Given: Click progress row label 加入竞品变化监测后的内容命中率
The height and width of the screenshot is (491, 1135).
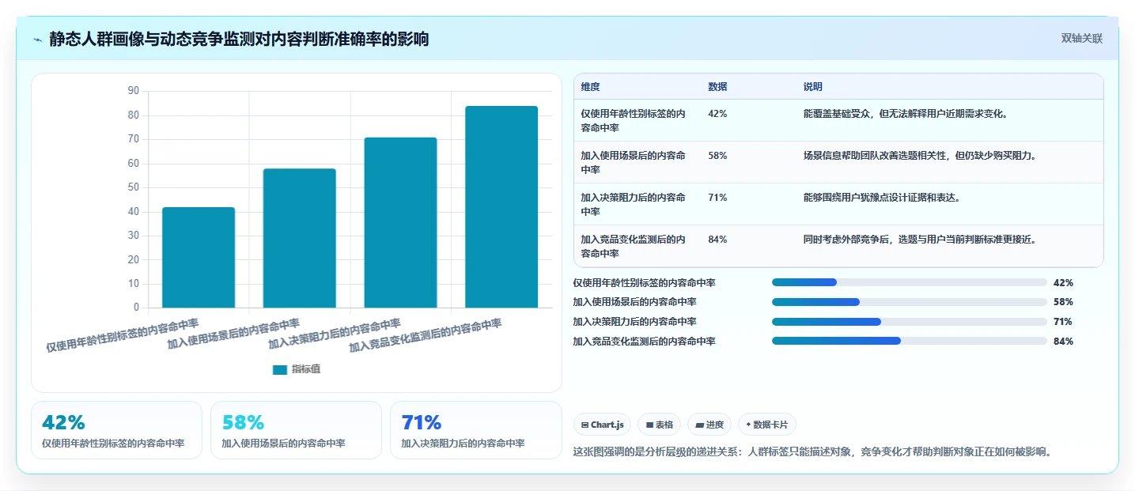Looking at the screenshot, I should [644, 342].
